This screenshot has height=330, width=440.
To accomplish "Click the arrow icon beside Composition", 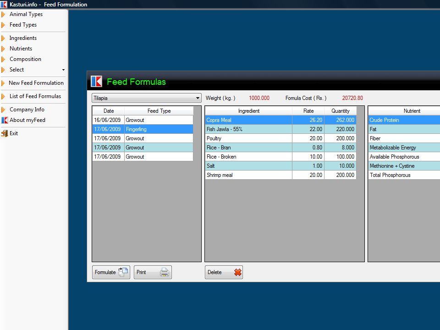I will click(x=3, y=59).
